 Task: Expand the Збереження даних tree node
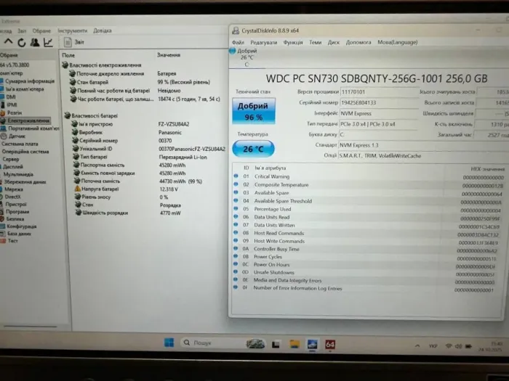[x=24, y=181]
